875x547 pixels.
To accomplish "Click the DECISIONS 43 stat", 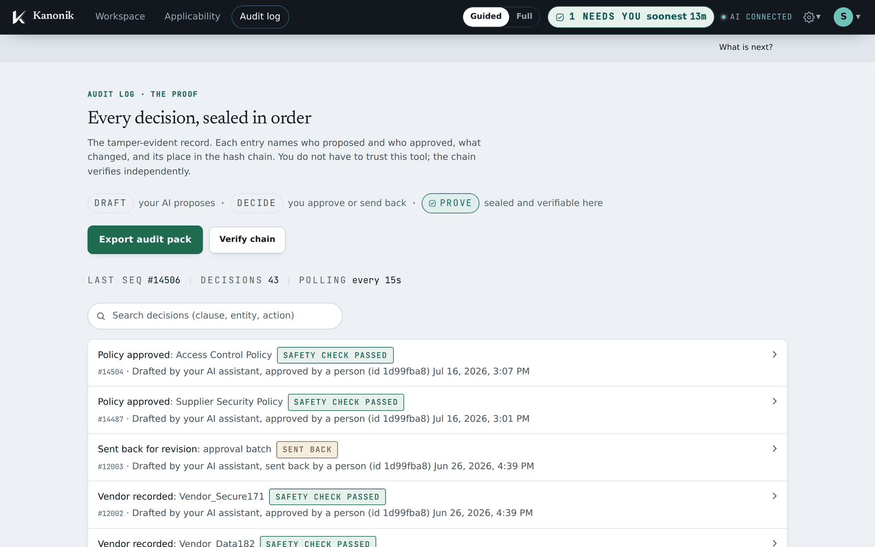I will [x=240, y=280].
